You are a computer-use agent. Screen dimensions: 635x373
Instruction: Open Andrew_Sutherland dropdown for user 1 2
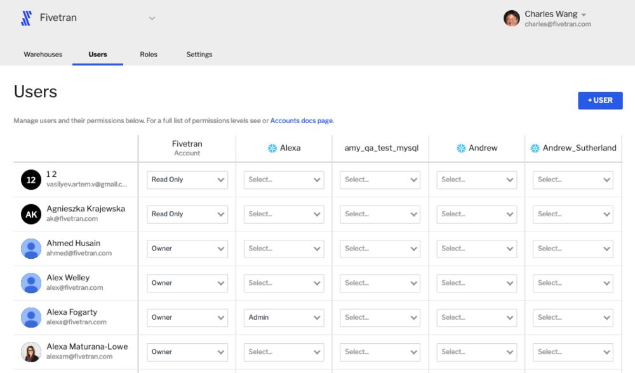(x=573, y=180)
